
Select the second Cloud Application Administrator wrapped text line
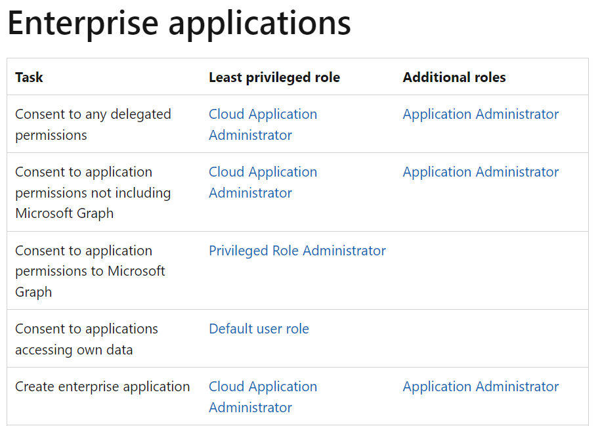point(249,192)
